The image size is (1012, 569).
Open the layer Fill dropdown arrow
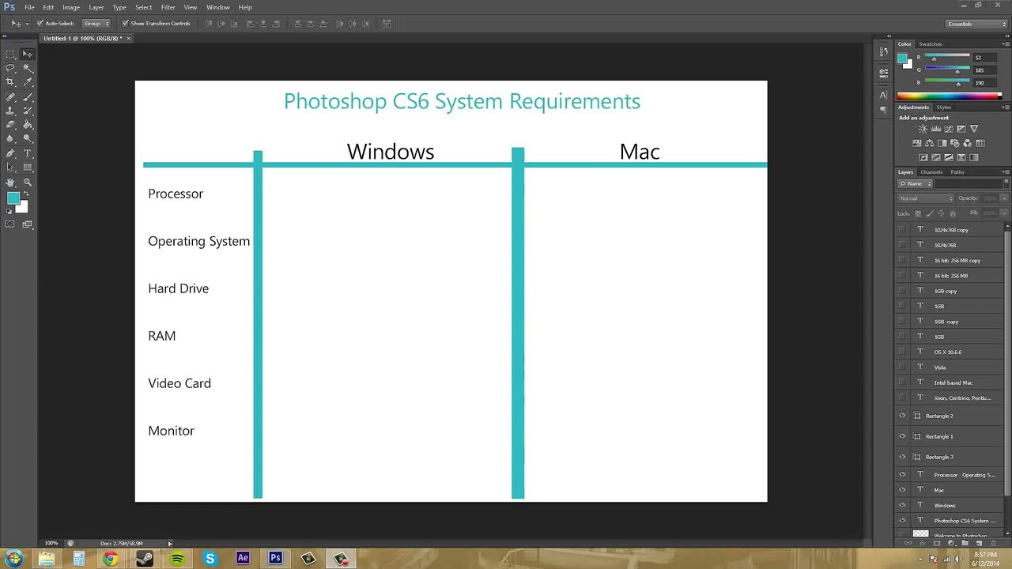(1004, 213)
